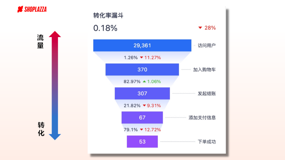Click the 加入购物车 label
285x160 pixels.
(204, 70)
